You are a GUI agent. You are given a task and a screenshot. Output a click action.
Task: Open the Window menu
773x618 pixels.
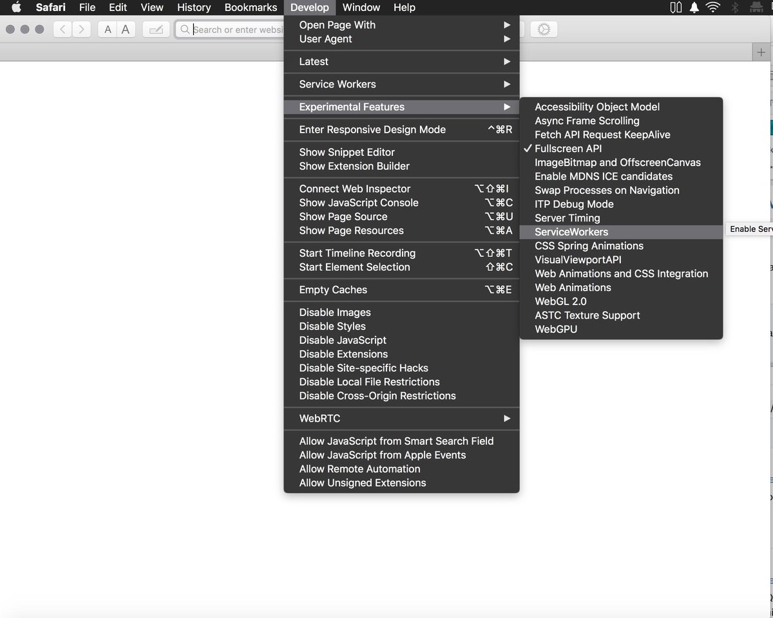(361, 7)
